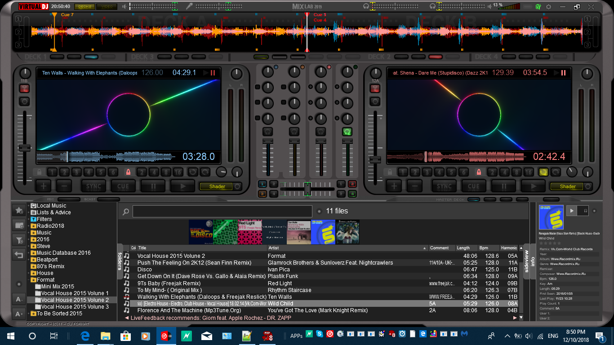Click the Artist column sort arrow
Screen dimensions: 614x345
(x=425, y=248)
